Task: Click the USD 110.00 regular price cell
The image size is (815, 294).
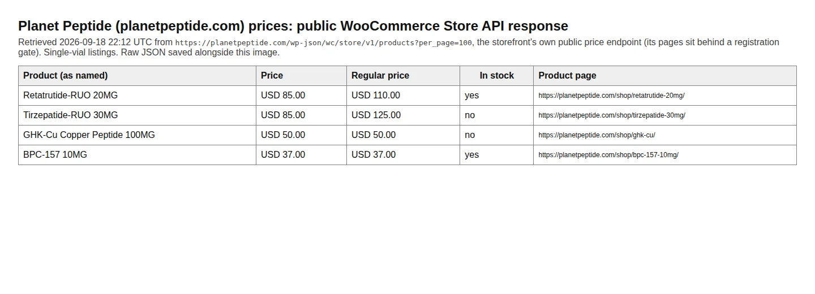Action: (x=403, y=96)
